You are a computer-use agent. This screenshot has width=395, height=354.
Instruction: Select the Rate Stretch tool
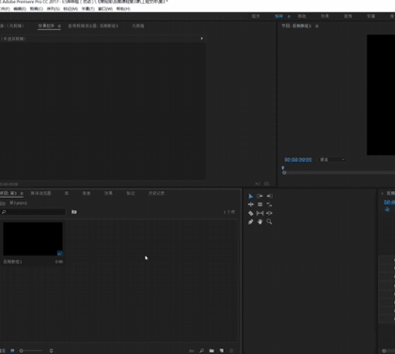click(269, 204)
